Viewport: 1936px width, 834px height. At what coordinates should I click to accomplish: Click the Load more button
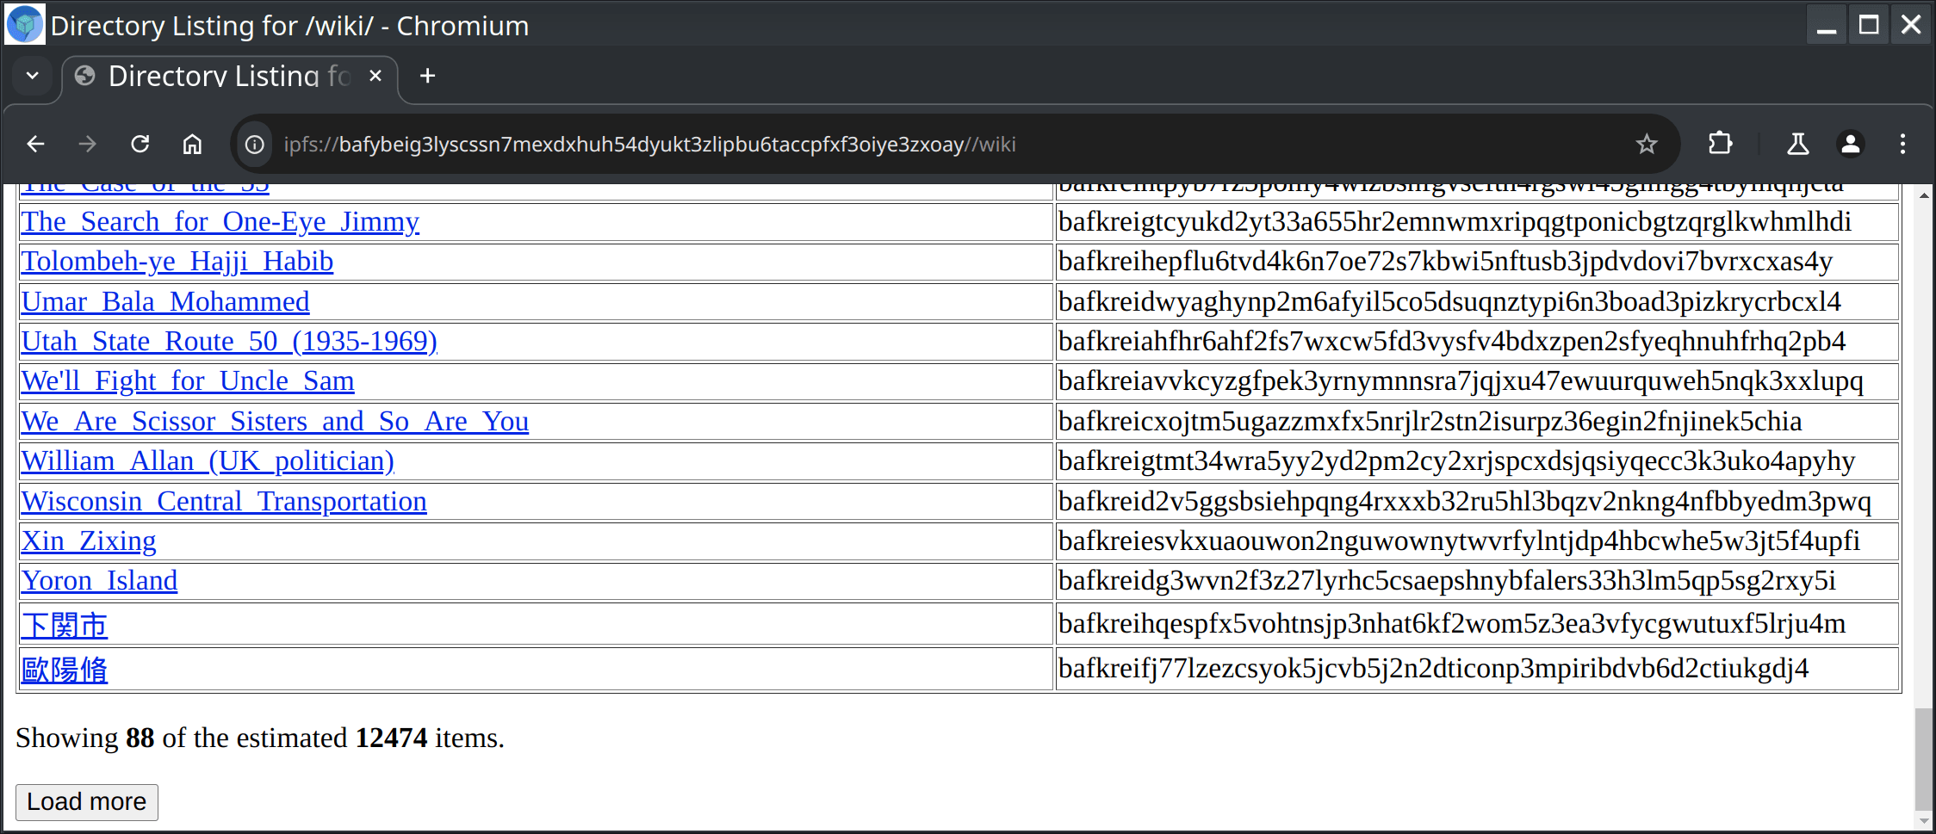click(86, 801)
